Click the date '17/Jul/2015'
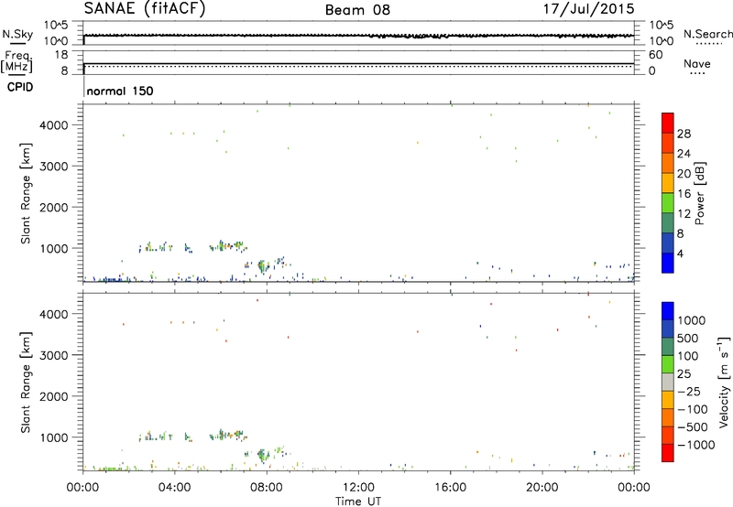Screen dimensions: 733x507 tap(588, 9)
